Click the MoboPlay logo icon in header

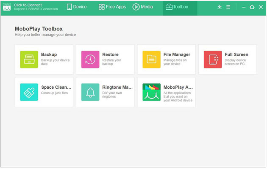pos(7,7)
